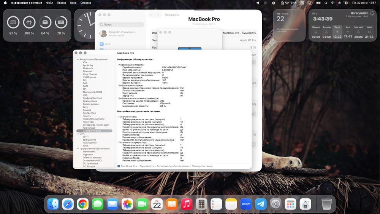Click the keyboard 78 % battery widget ring
The image size is (380, 214).
click(x=61, y=22)
